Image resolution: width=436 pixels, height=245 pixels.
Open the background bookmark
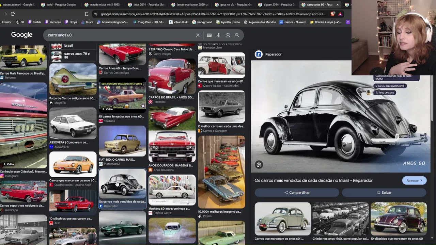coord(202,22)
